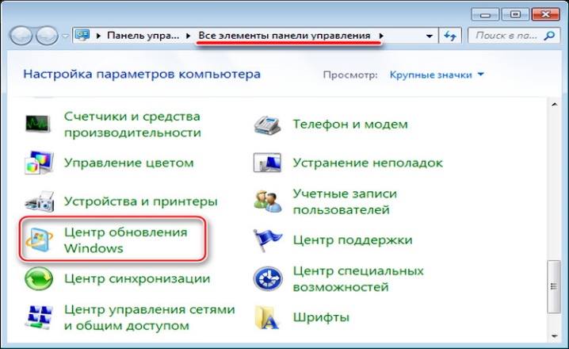The image size is (569, 349).
Task: Open the Ease of Access Center icon
Action: [268, 278]
